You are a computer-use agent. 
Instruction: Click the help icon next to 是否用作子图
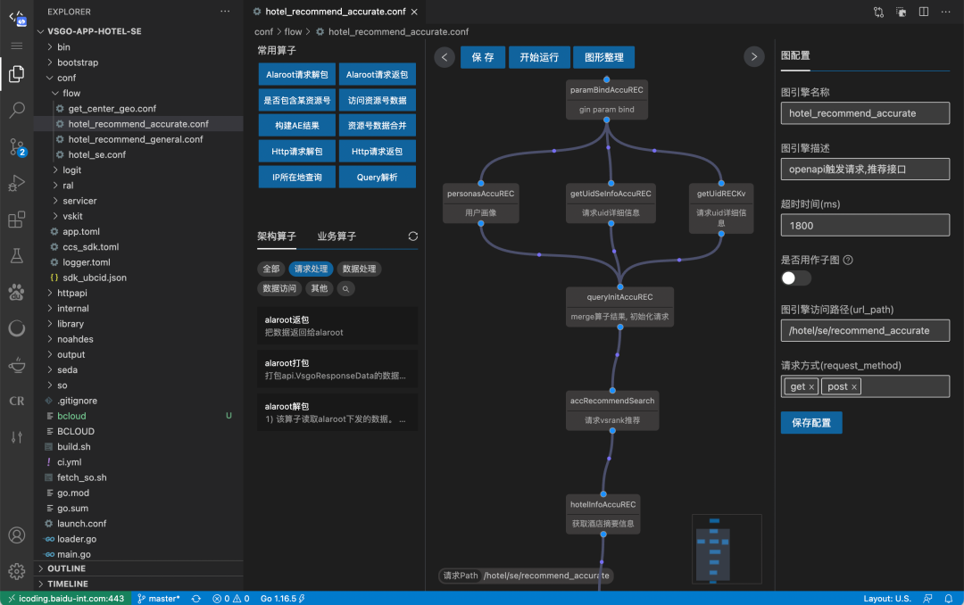pos(848,260)
